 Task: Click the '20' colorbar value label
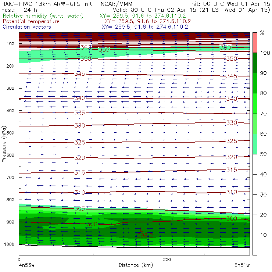tap(263, 215)
